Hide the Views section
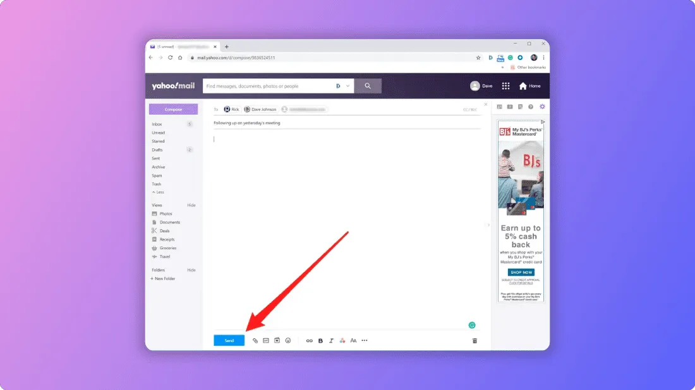The height and width of the screenshot is (390, 695). [191, 205]
